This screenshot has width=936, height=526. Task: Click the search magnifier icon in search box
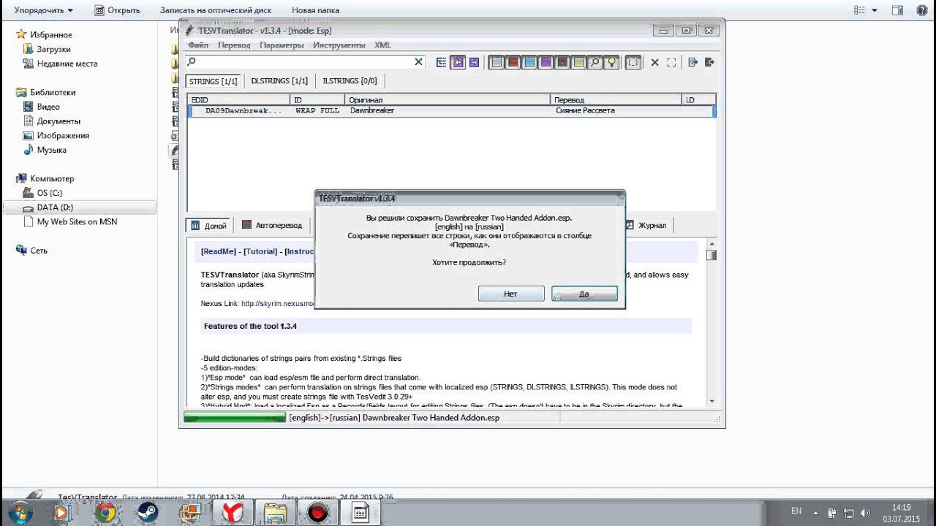pos(192,62)
